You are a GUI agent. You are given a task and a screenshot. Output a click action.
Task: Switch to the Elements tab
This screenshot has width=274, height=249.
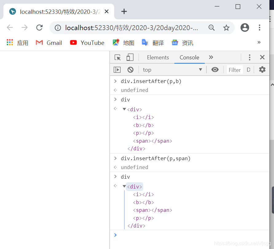click(x=158, y=57)
